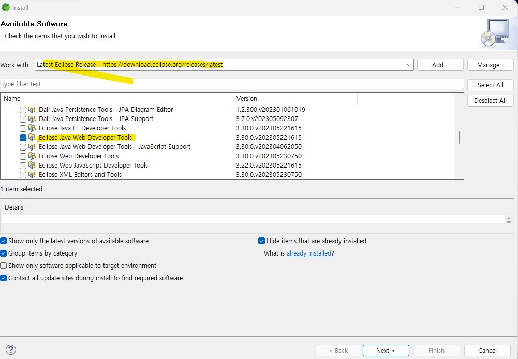
Task: Check Dali Java Persistence Tools - JPA Support
Action: point(23,119)
